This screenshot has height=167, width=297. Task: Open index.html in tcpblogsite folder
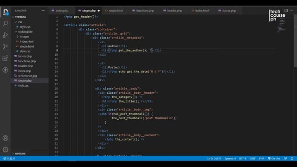pos(30,41)
